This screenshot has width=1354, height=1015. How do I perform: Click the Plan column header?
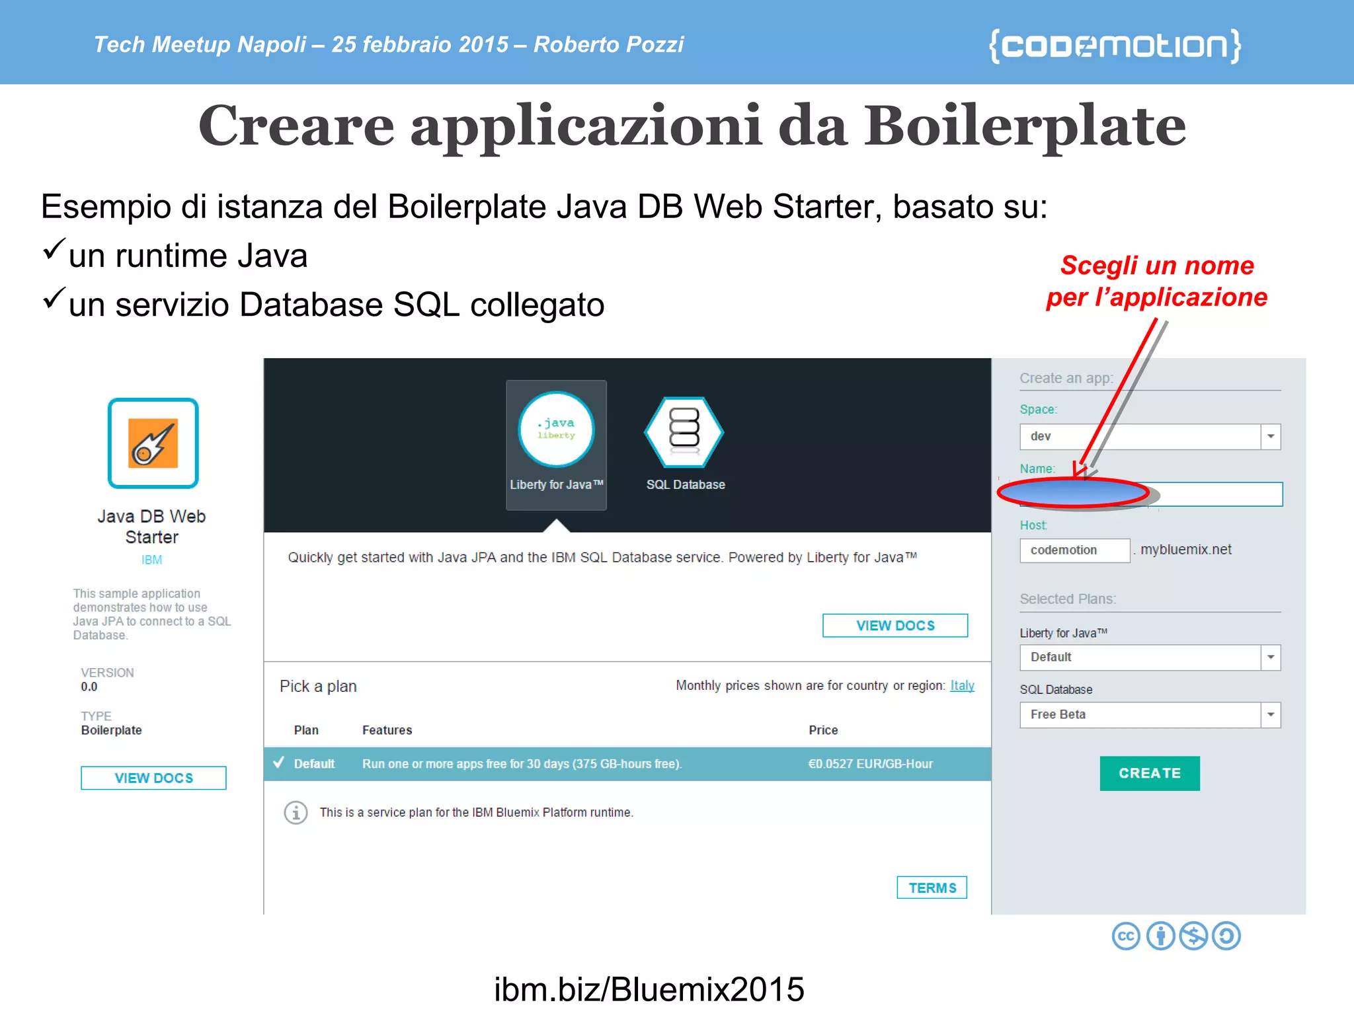[306, 730]
